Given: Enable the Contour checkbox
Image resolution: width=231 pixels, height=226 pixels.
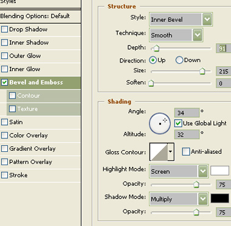Looking at the screenshot, I should (x=12, y=95).
